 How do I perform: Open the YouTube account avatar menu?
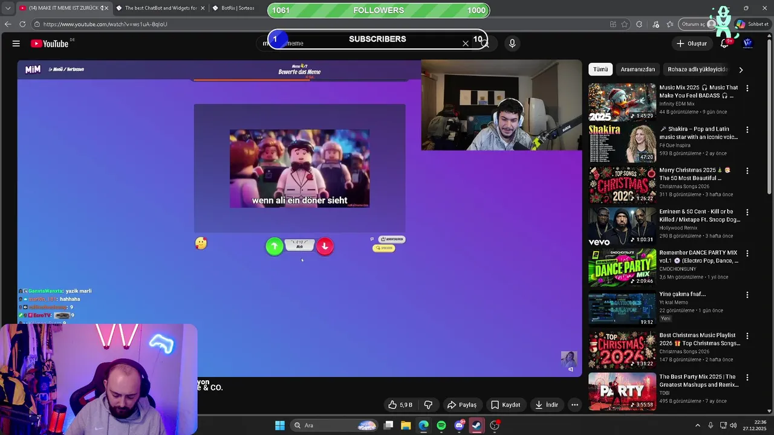[x=748, y=43]
